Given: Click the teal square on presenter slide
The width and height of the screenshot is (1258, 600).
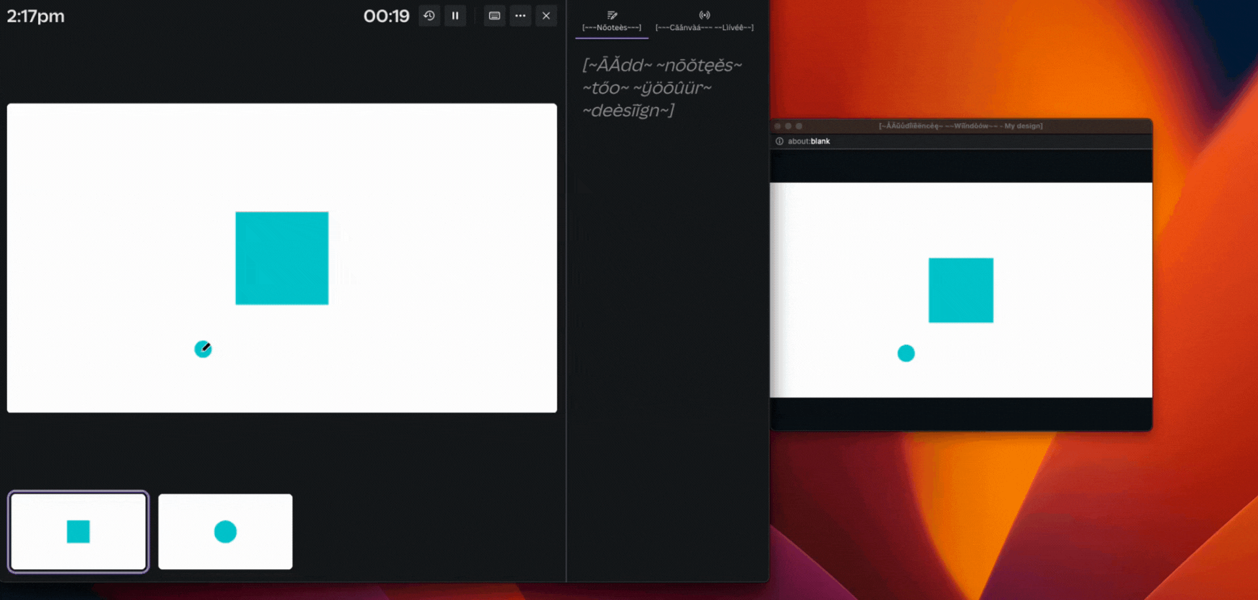Looking at the screenshot, I should click(282, 258).
